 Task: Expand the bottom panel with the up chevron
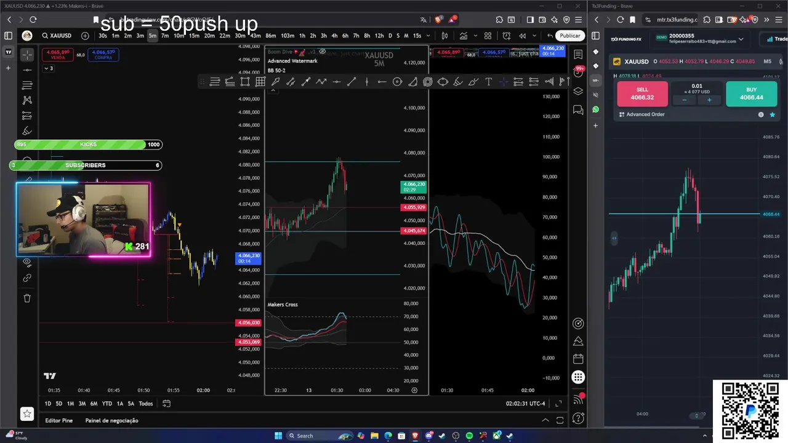pos(545,420)
